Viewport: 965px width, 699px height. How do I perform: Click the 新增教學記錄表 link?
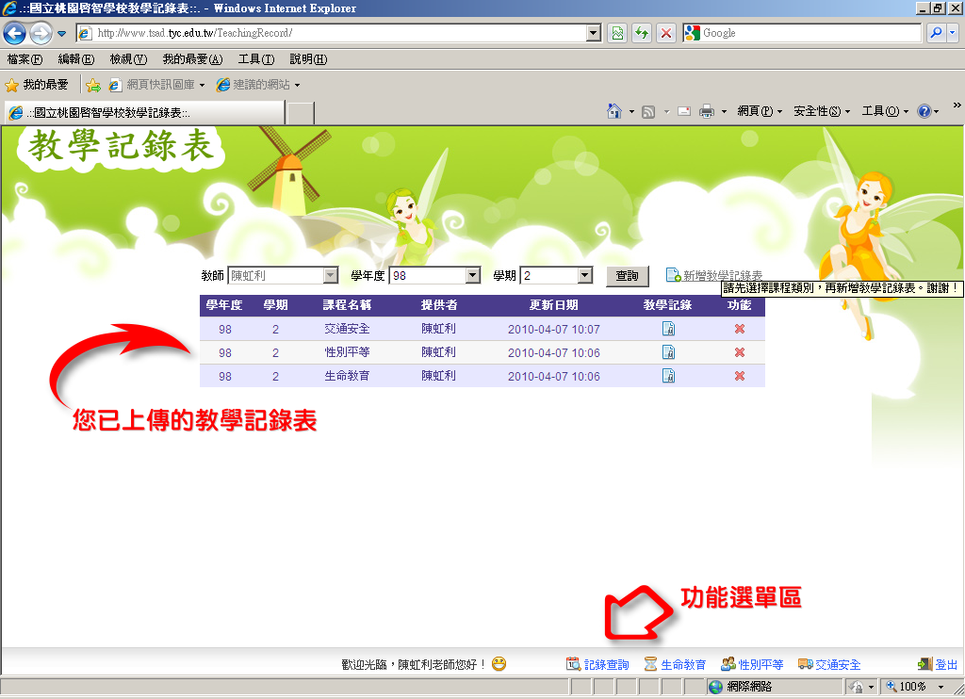point(714,276)
